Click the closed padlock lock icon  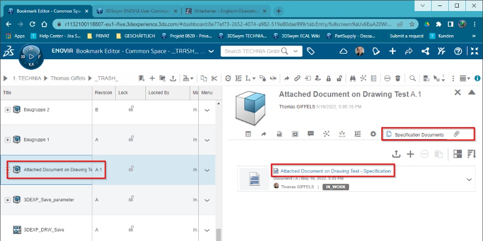[x=329, y=78]
